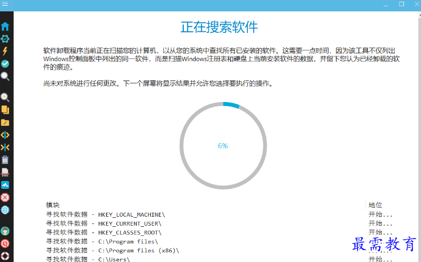Click the 地位 column header

click(376, 205)
